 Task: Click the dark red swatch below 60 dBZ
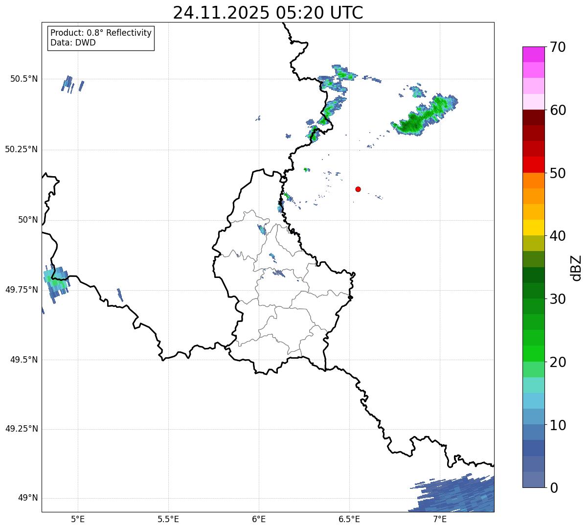pos(533,117)
